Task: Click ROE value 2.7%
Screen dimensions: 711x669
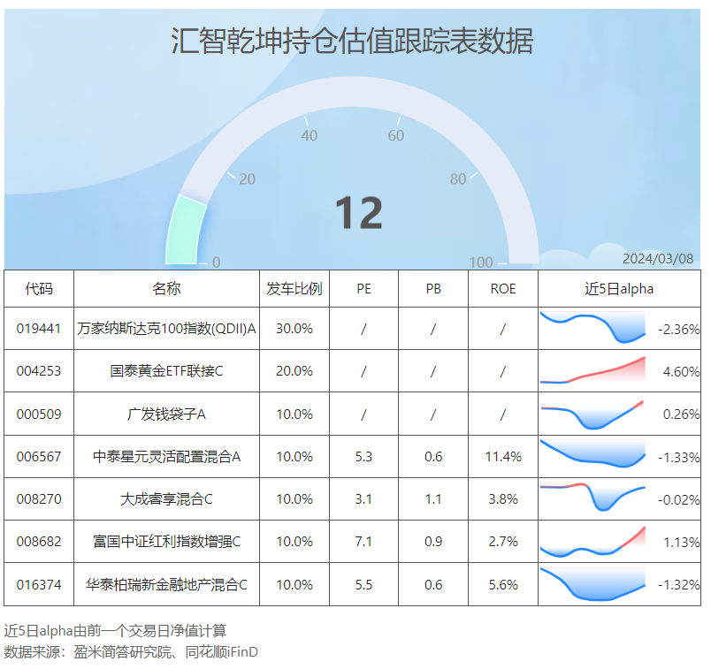Action: coord(503,542)
